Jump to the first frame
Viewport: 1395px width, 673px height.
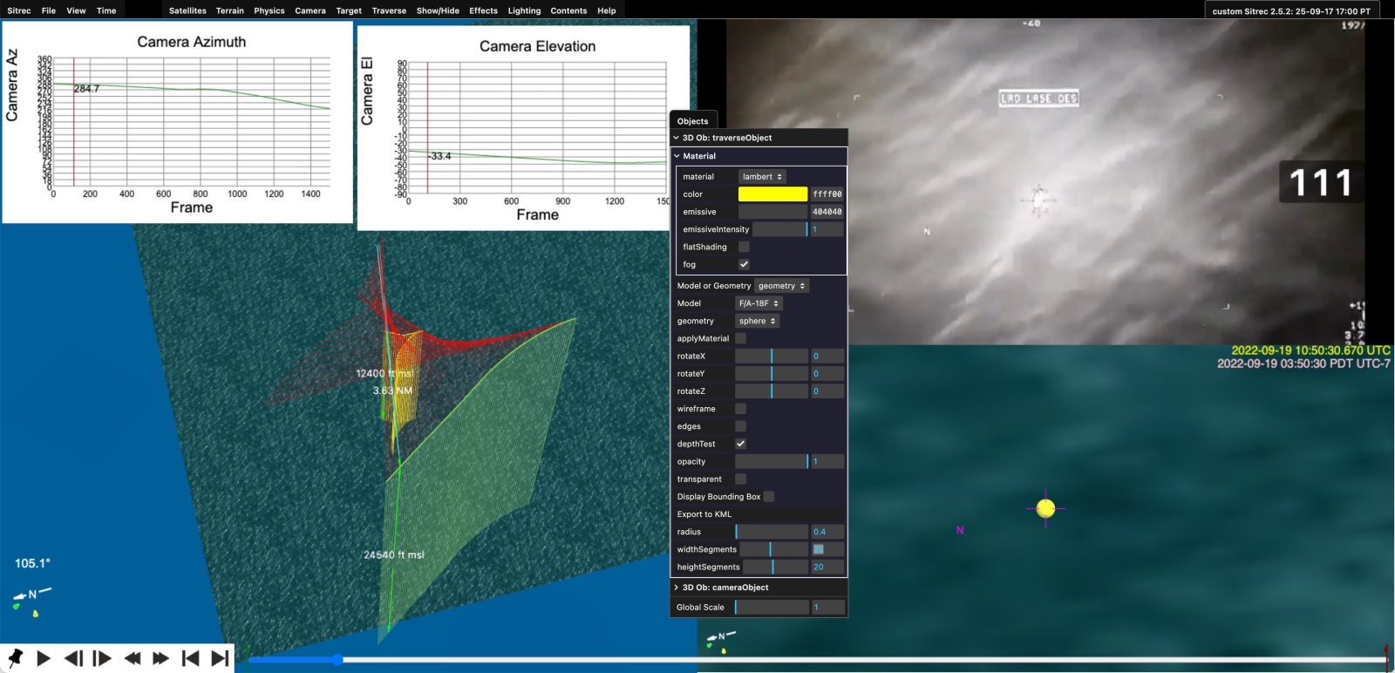[x=190, y=658]
